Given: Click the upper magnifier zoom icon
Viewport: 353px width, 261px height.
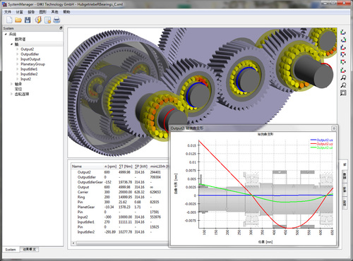Looking at the screenshot, I should click(343, 78).
